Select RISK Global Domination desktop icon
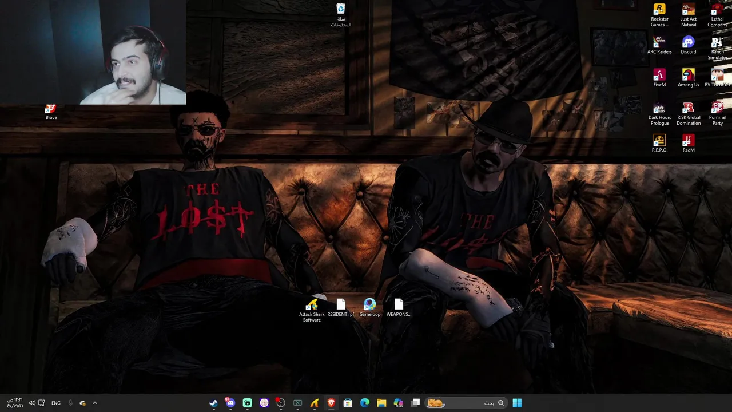This screenshot has height=412, width=732. point(689,114)
